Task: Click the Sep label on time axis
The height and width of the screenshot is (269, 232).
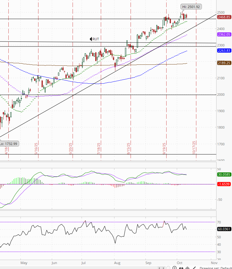Action: [148, 263]
